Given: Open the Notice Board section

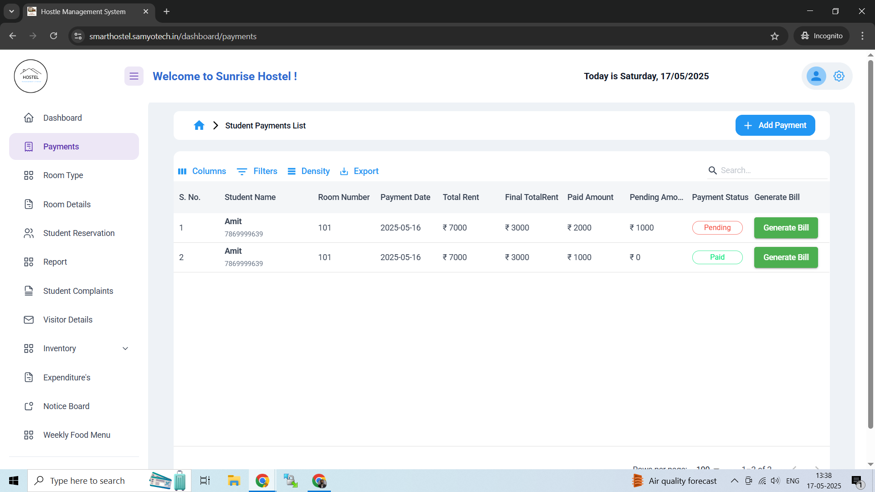Looking at the screenshot, I should [x=66, y=406].
